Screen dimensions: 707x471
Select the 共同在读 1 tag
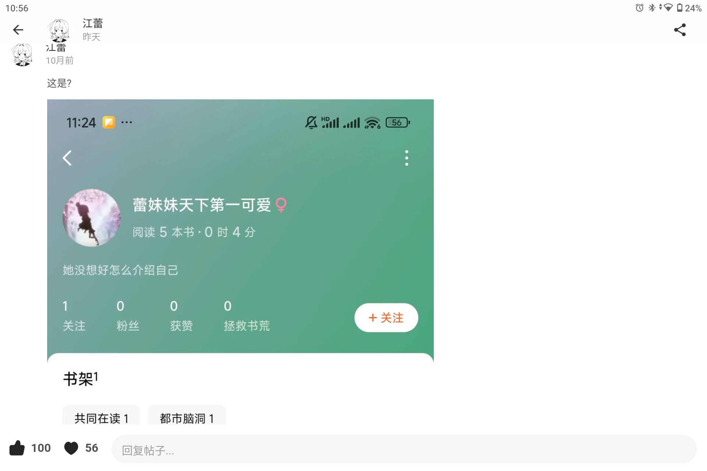[101, 416]
